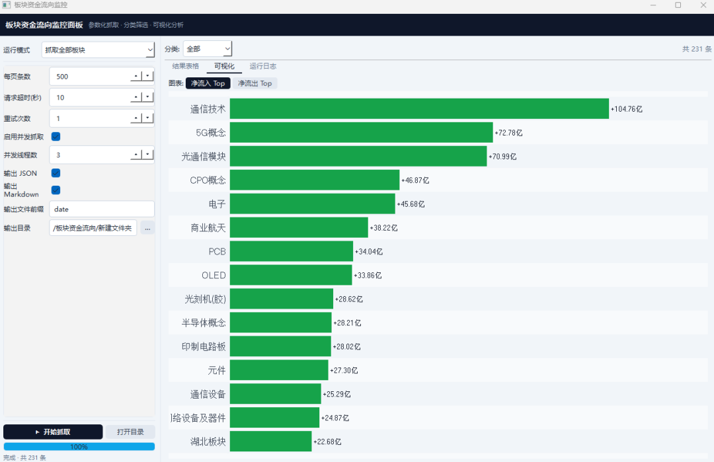Toggle the 启用并发抓取 checkbox
Viewport: 714px width, 462px height.
[56, 137]
